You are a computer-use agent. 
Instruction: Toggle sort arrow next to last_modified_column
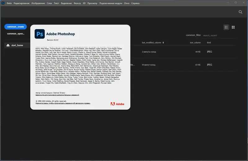click(163, 43)
